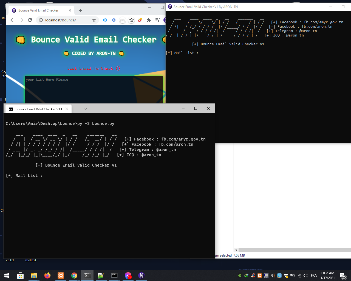Viewport: 351px width, 281px height.
Task: Select the Bounce Valid Email Checker browser tab
Action: point(38,10)
